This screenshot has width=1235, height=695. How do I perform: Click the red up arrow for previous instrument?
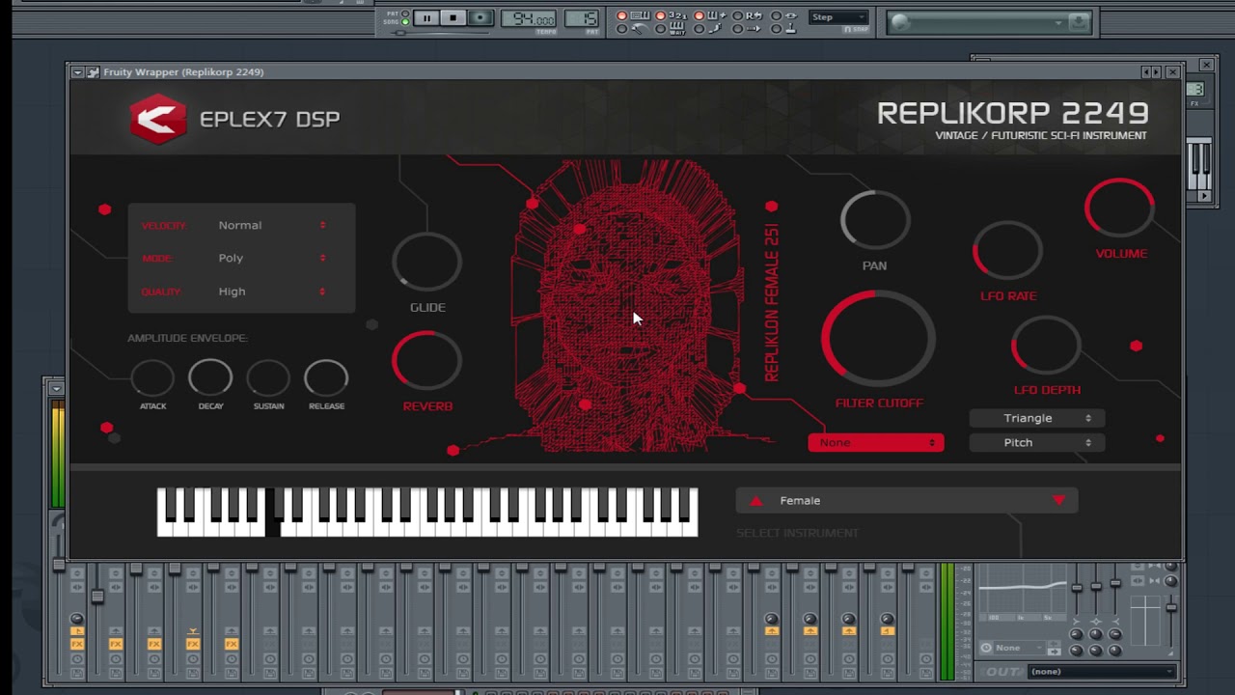pos(755,501)
